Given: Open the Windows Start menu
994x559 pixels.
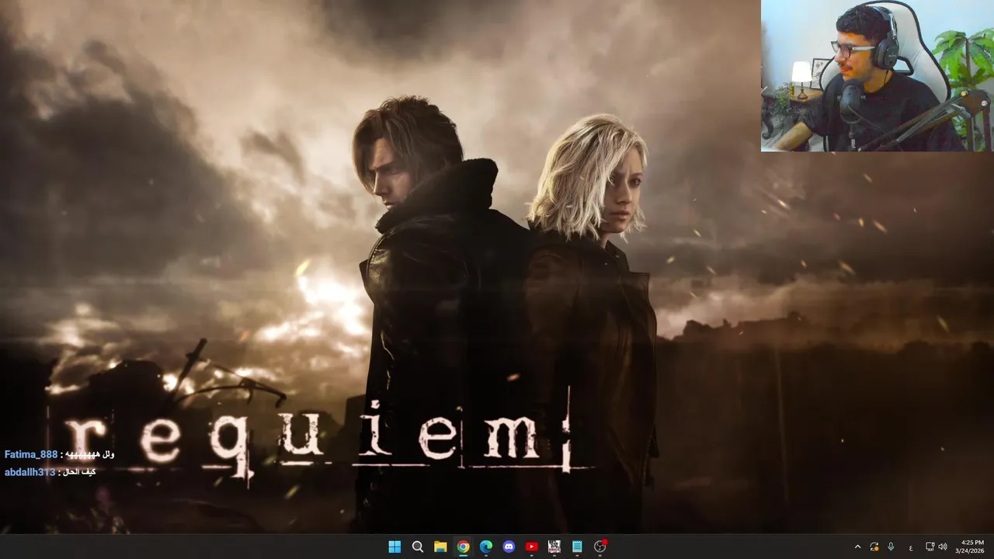Looking at the screenshot, I should pos(394,547).
